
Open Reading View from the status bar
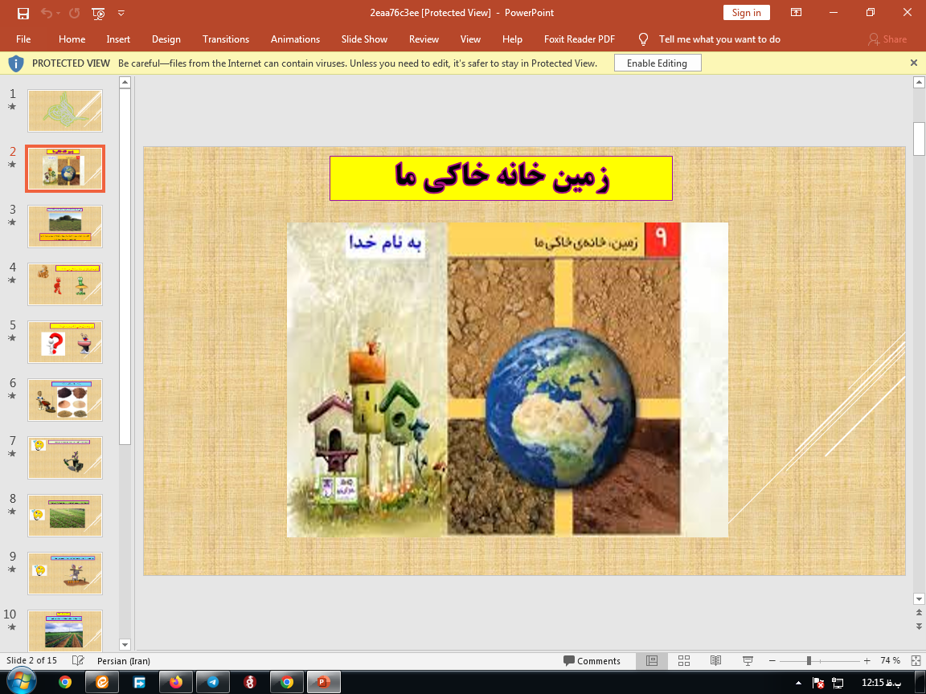(715, 660)
